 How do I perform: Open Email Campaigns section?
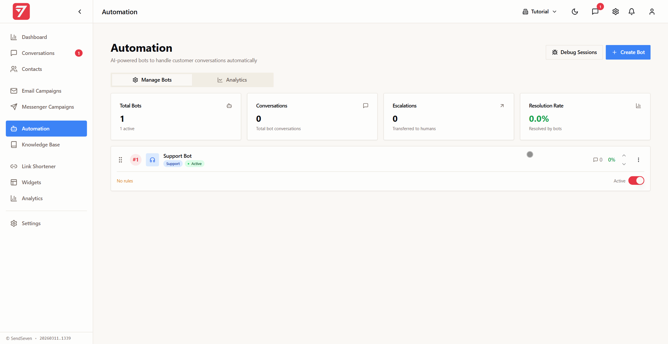coord(46,91)
